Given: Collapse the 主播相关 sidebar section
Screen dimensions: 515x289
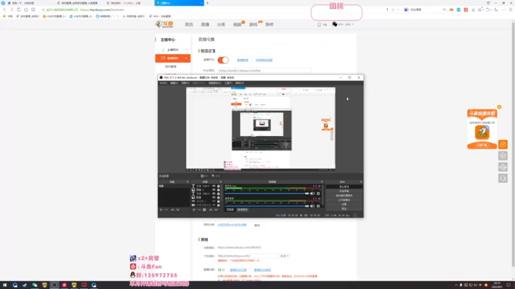Looking at the screenshot, I should point(186,50).
